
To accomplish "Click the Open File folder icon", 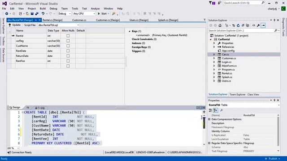I will 27,14.
